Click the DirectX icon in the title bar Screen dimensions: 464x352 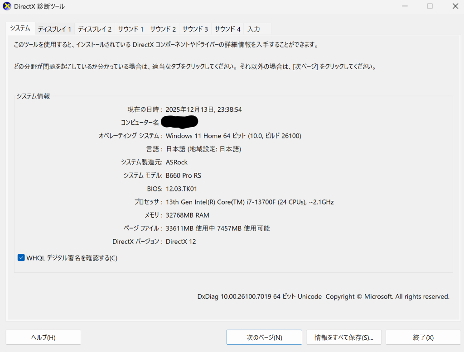(6, 6)
